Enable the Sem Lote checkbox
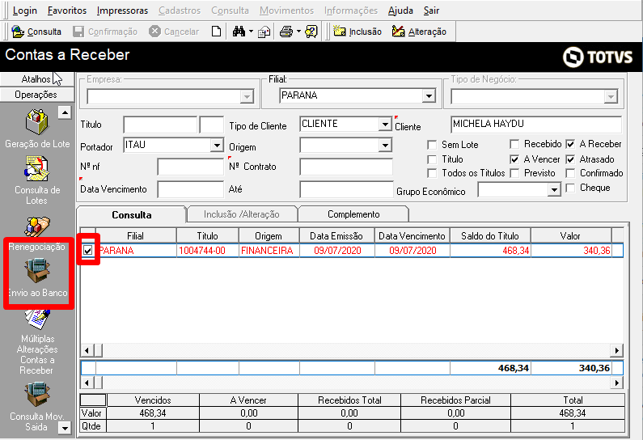643x440 pixels. pyautogui.click(x=432, y=145)
